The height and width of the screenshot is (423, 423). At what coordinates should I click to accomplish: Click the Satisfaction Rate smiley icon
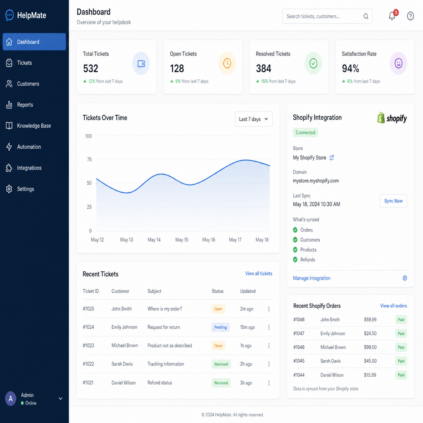pyautogui.click(x=399, y=64)
